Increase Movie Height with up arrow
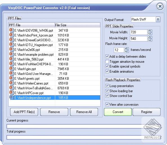 pyautogui.click(x=150, y=37)
